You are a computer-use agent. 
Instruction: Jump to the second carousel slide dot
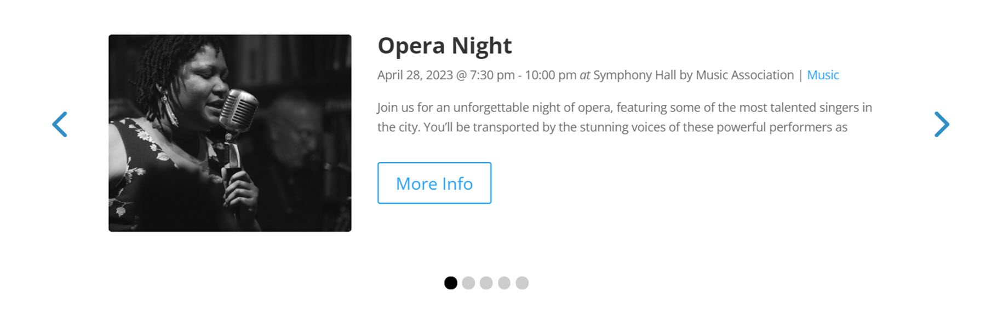tap(468, 283)
